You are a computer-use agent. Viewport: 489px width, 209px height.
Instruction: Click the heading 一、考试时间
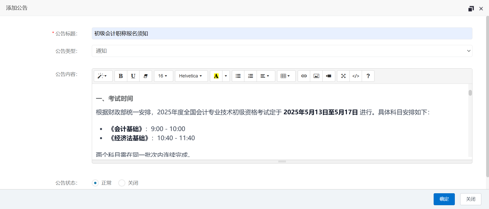(115, 99)
